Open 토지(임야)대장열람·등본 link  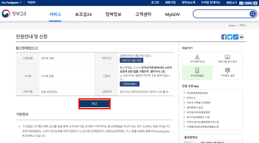pos(198,112)
